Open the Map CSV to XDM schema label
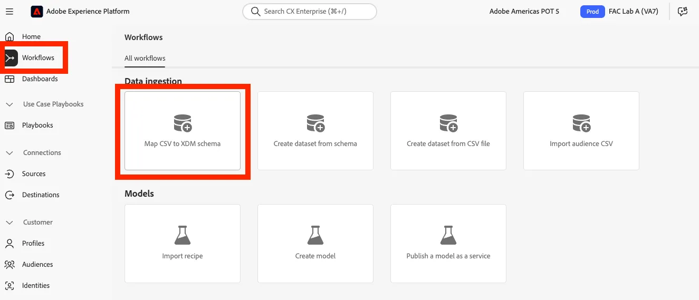 [x=183, y=143]
